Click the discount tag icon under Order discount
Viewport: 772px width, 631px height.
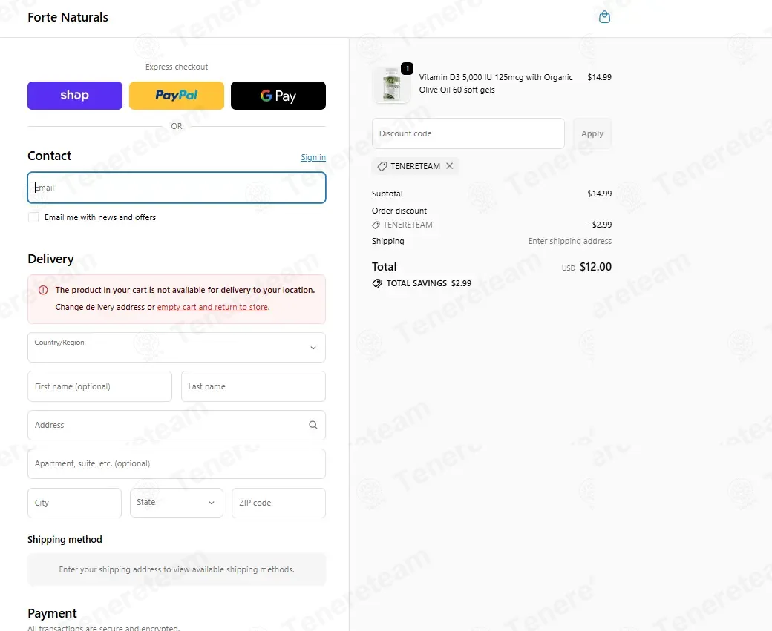376,225
